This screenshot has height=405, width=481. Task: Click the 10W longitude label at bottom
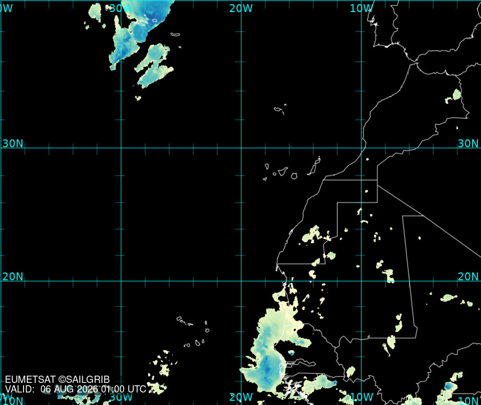tap(361, 397)
